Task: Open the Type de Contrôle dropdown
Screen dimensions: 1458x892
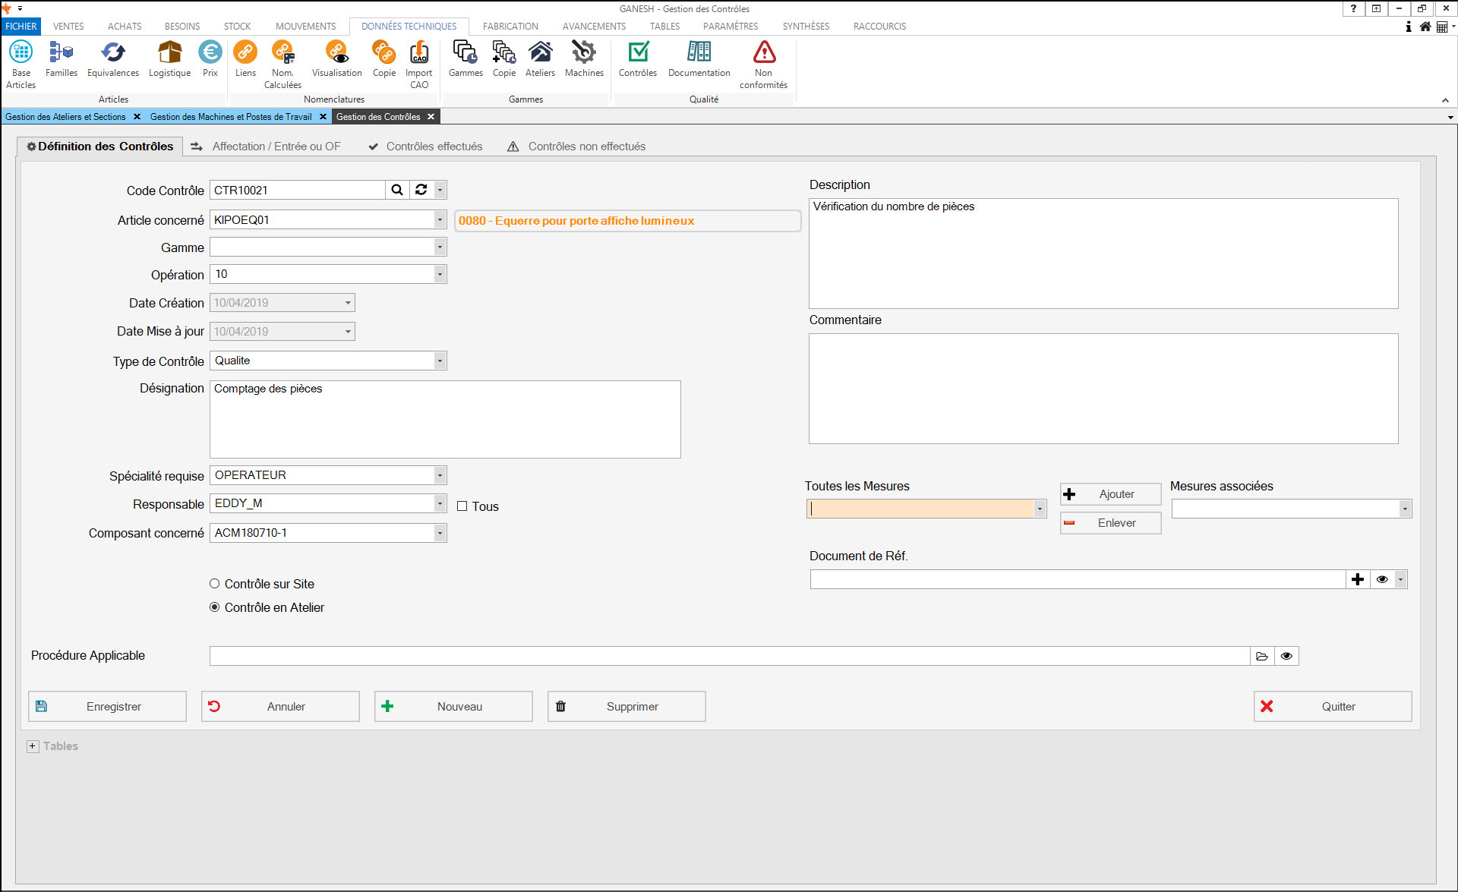Action: (440, 361)
